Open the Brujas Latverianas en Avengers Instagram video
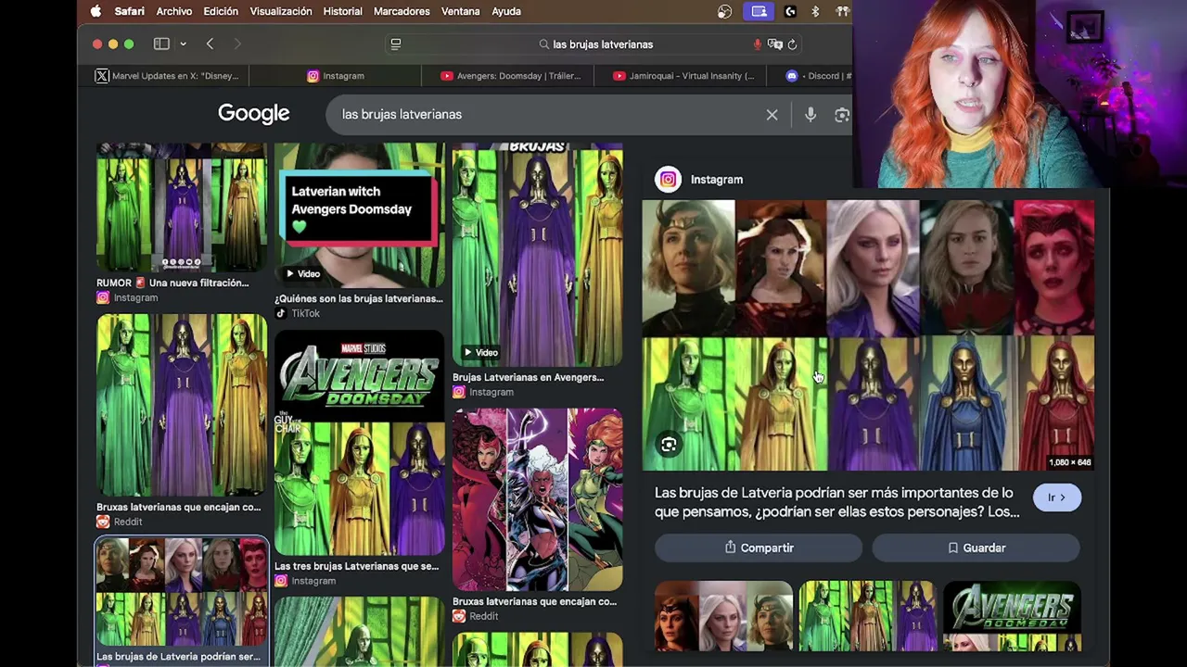1187x667 pixels. (x=537, y=254)
